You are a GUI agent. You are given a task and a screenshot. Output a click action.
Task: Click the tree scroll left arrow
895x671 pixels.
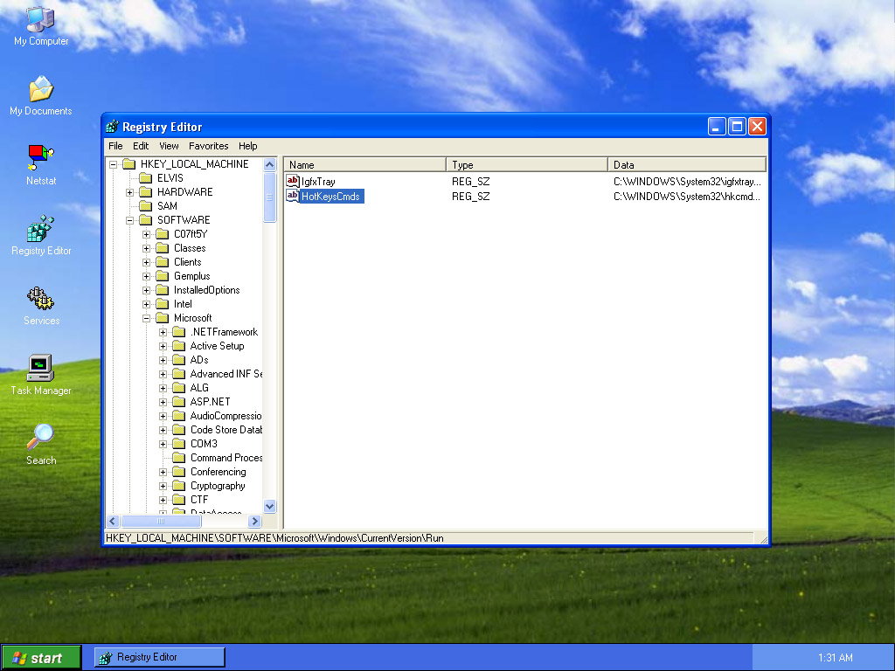tap(113, 521)
